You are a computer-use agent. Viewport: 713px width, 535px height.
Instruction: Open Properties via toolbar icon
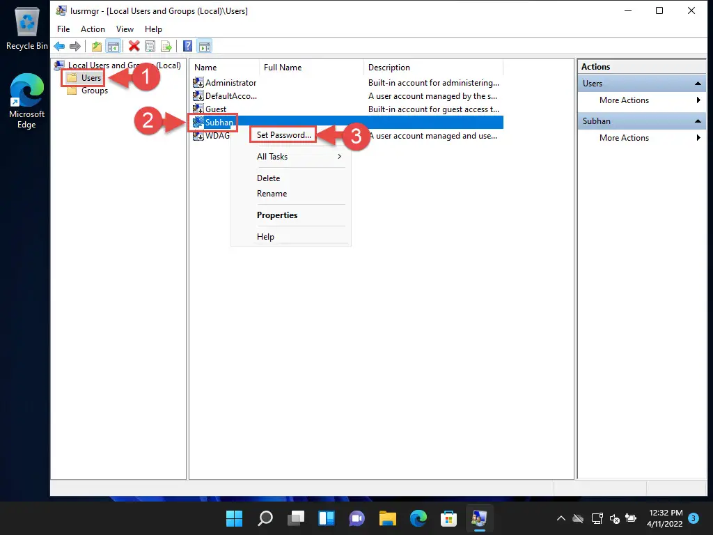click(x=150, y=47)
